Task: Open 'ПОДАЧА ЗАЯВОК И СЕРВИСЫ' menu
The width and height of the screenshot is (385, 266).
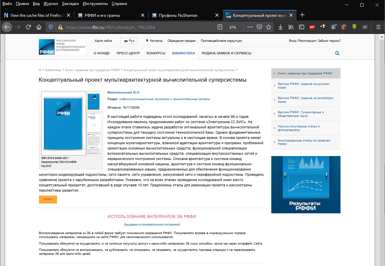Action: click(226, 53)
